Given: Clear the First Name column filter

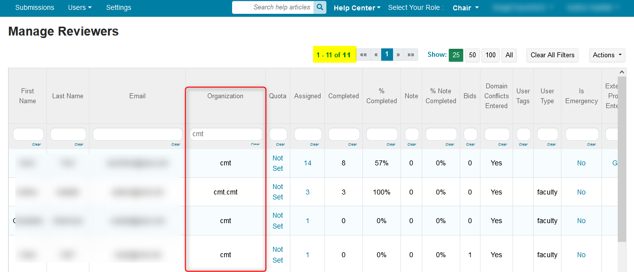Looking at the screenshot, I should (x=37, y=144).
